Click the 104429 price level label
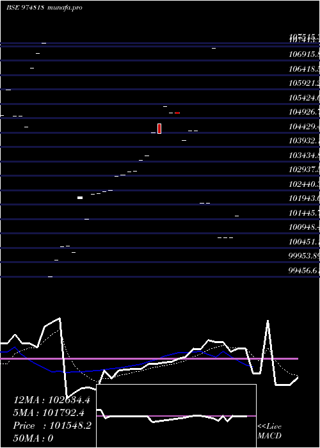This screenshot has width=320, height=448. pyautogui.click(x=304, y=126)
